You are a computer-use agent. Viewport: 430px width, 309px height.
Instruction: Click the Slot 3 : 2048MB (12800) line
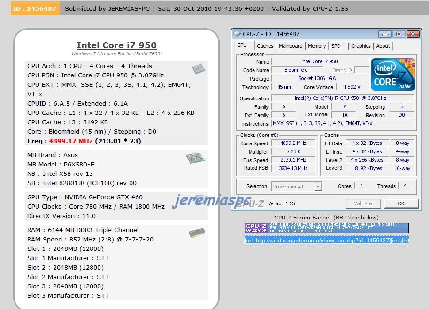pyautogui.click(x=65, y=286)
